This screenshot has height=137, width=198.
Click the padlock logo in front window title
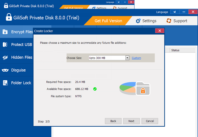tap(9, 17)
